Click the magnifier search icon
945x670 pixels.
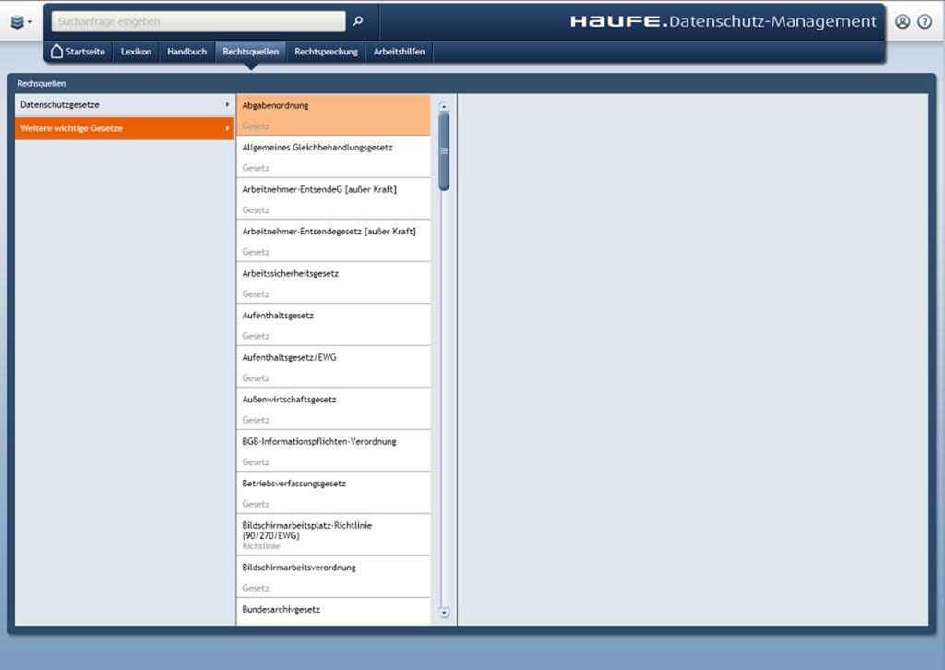coord(358,21)
